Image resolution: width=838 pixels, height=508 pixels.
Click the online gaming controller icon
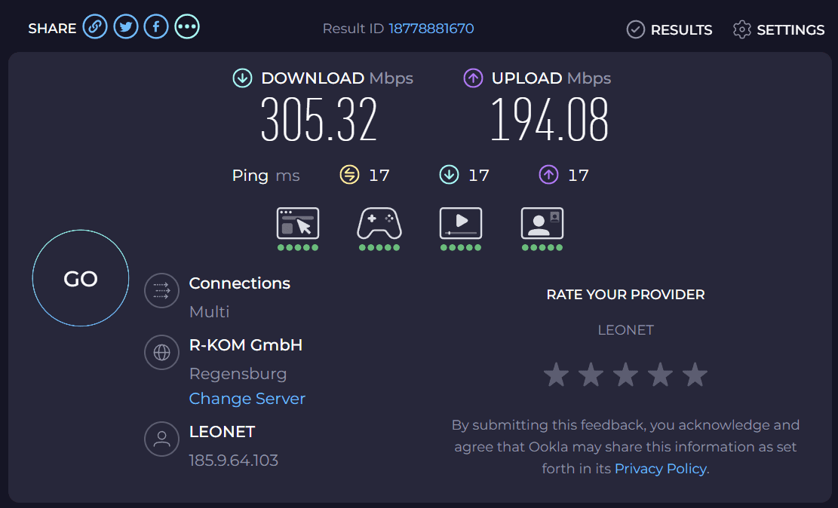379,224
